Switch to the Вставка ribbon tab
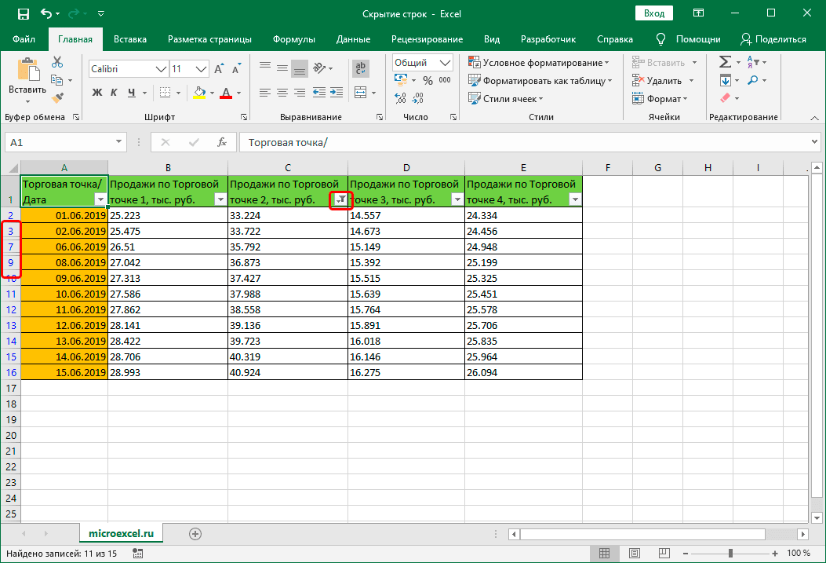826x563 pixels. tap(129, 38)
